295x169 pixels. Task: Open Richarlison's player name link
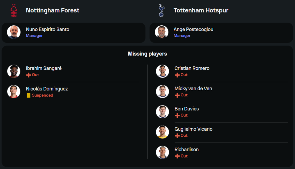186,150
